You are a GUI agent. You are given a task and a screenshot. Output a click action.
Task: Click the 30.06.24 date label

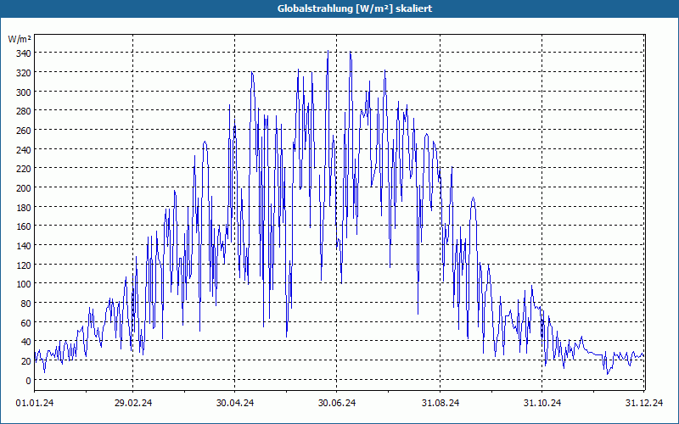coord(337,403)
